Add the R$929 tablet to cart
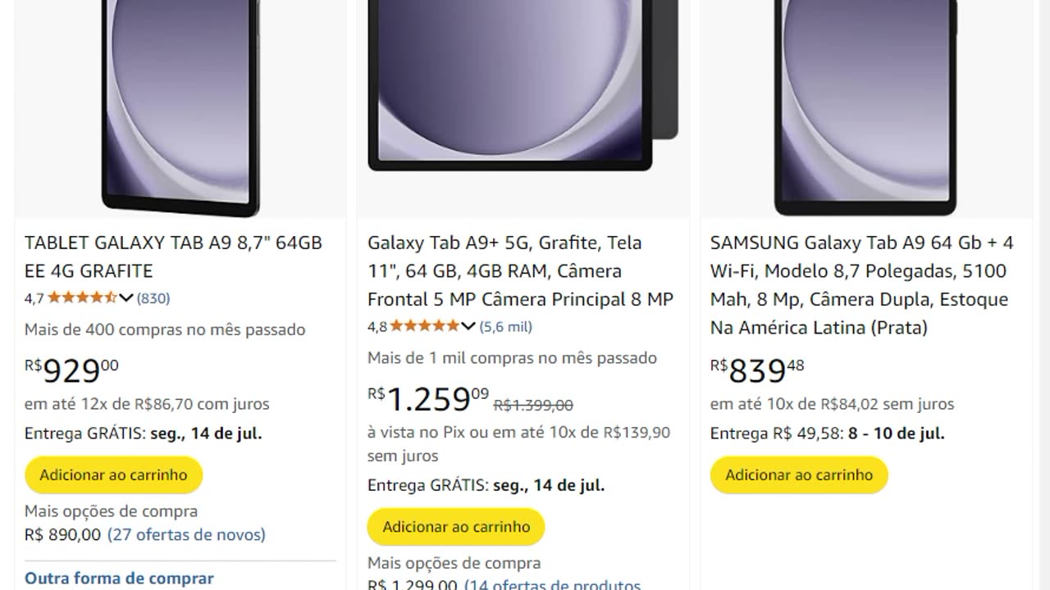 113,475
